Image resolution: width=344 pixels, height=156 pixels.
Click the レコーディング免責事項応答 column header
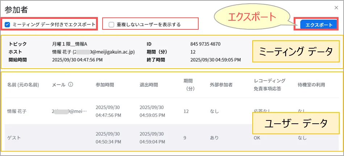tap(269, 84)
